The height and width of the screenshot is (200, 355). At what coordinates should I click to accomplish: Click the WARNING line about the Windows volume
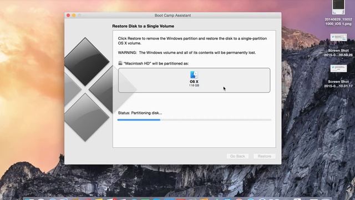pos(187,53)
